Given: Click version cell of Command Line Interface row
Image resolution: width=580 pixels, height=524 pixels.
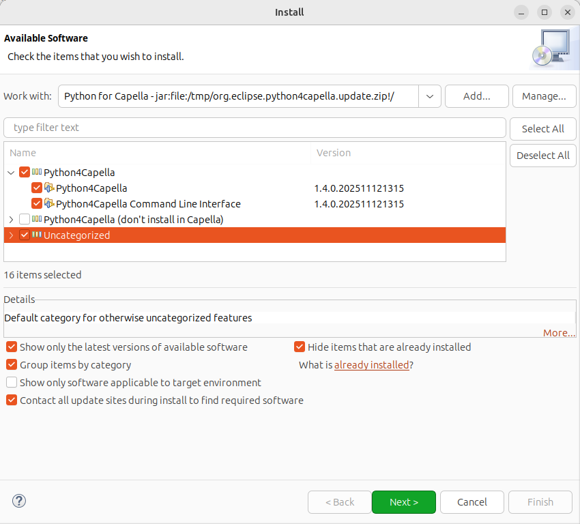Looking at the screenshot, I should tap(359, 204).
